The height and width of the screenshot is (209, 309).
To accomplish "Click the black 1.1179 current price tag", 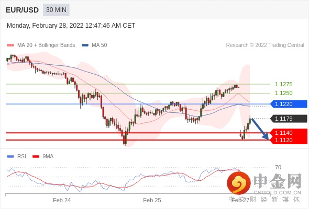I will (x=289, y=119).
